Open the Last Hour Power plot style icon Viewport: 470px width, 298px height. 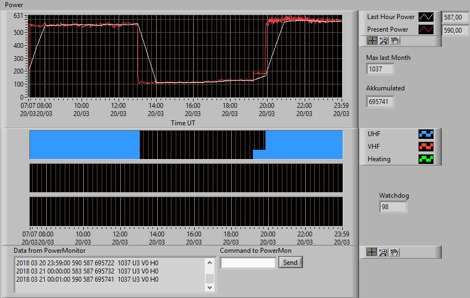pos(426,17)
